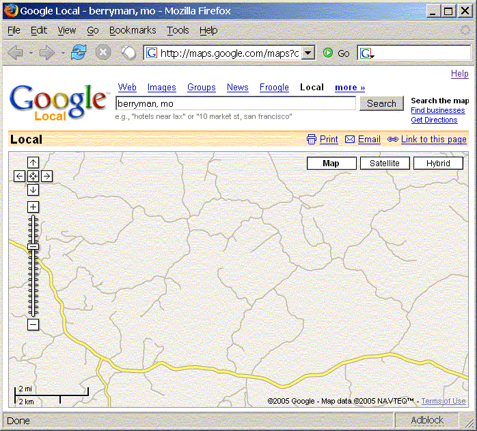
Task: Click the Firefox Forward arrow
Action: point(47,53)
